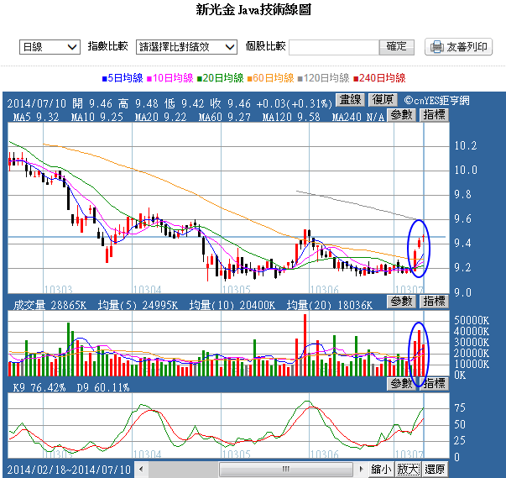
Task: Open 指標 indicators for the volume chart
Action: pyautogui.click(x=435, y=302)
